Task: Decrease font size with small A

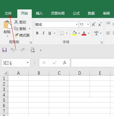Action: click(x=100, y=24)
